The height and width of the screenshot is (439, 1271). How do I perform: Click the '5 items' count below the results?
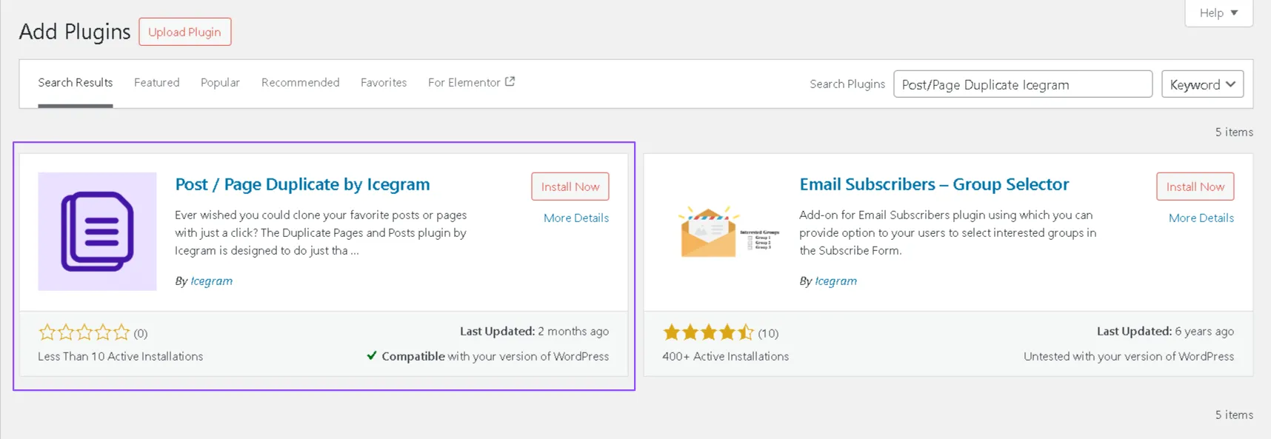click(x=1234, y=415)
